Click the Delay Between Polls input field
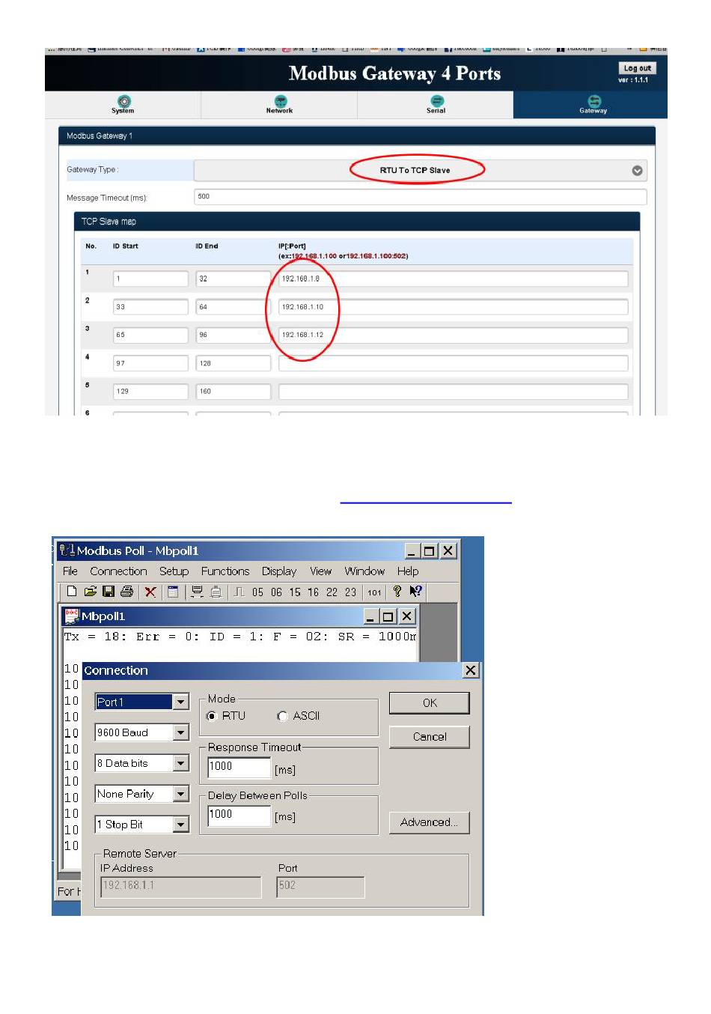The image size is (711, 1014). 239,815
